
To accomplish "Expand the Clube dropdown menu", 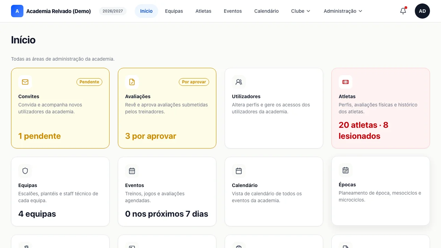I will (301, 11).
